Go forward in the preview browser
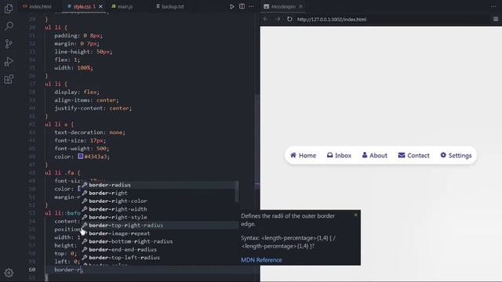 click(x=278, y=19)
